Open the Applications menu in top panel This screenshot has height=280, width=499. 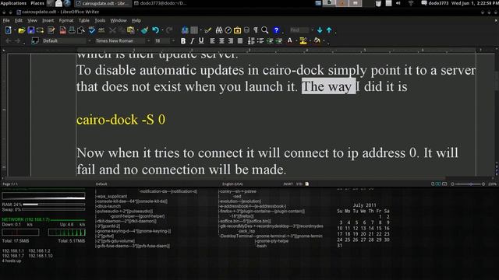14,3
